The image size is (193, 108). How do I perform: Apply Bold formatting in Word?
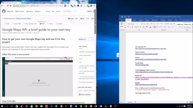tap(128, 27)
